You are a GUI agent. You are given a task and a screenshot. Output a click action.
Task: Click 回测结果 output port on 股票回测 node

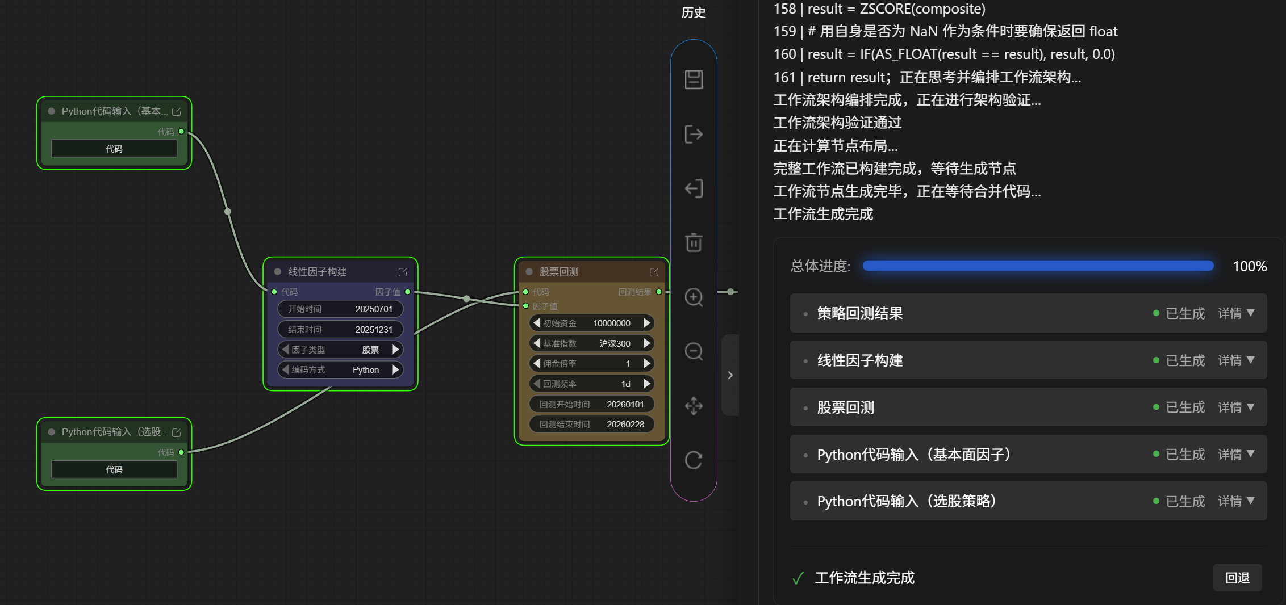(x=659, y=292)
